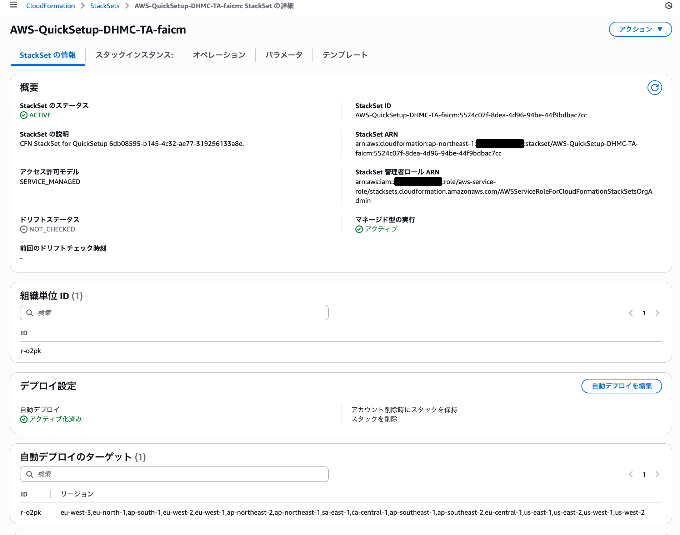Open the hamburger navigation menu
This screenshot has width=680, height=535.
point(13,5)
